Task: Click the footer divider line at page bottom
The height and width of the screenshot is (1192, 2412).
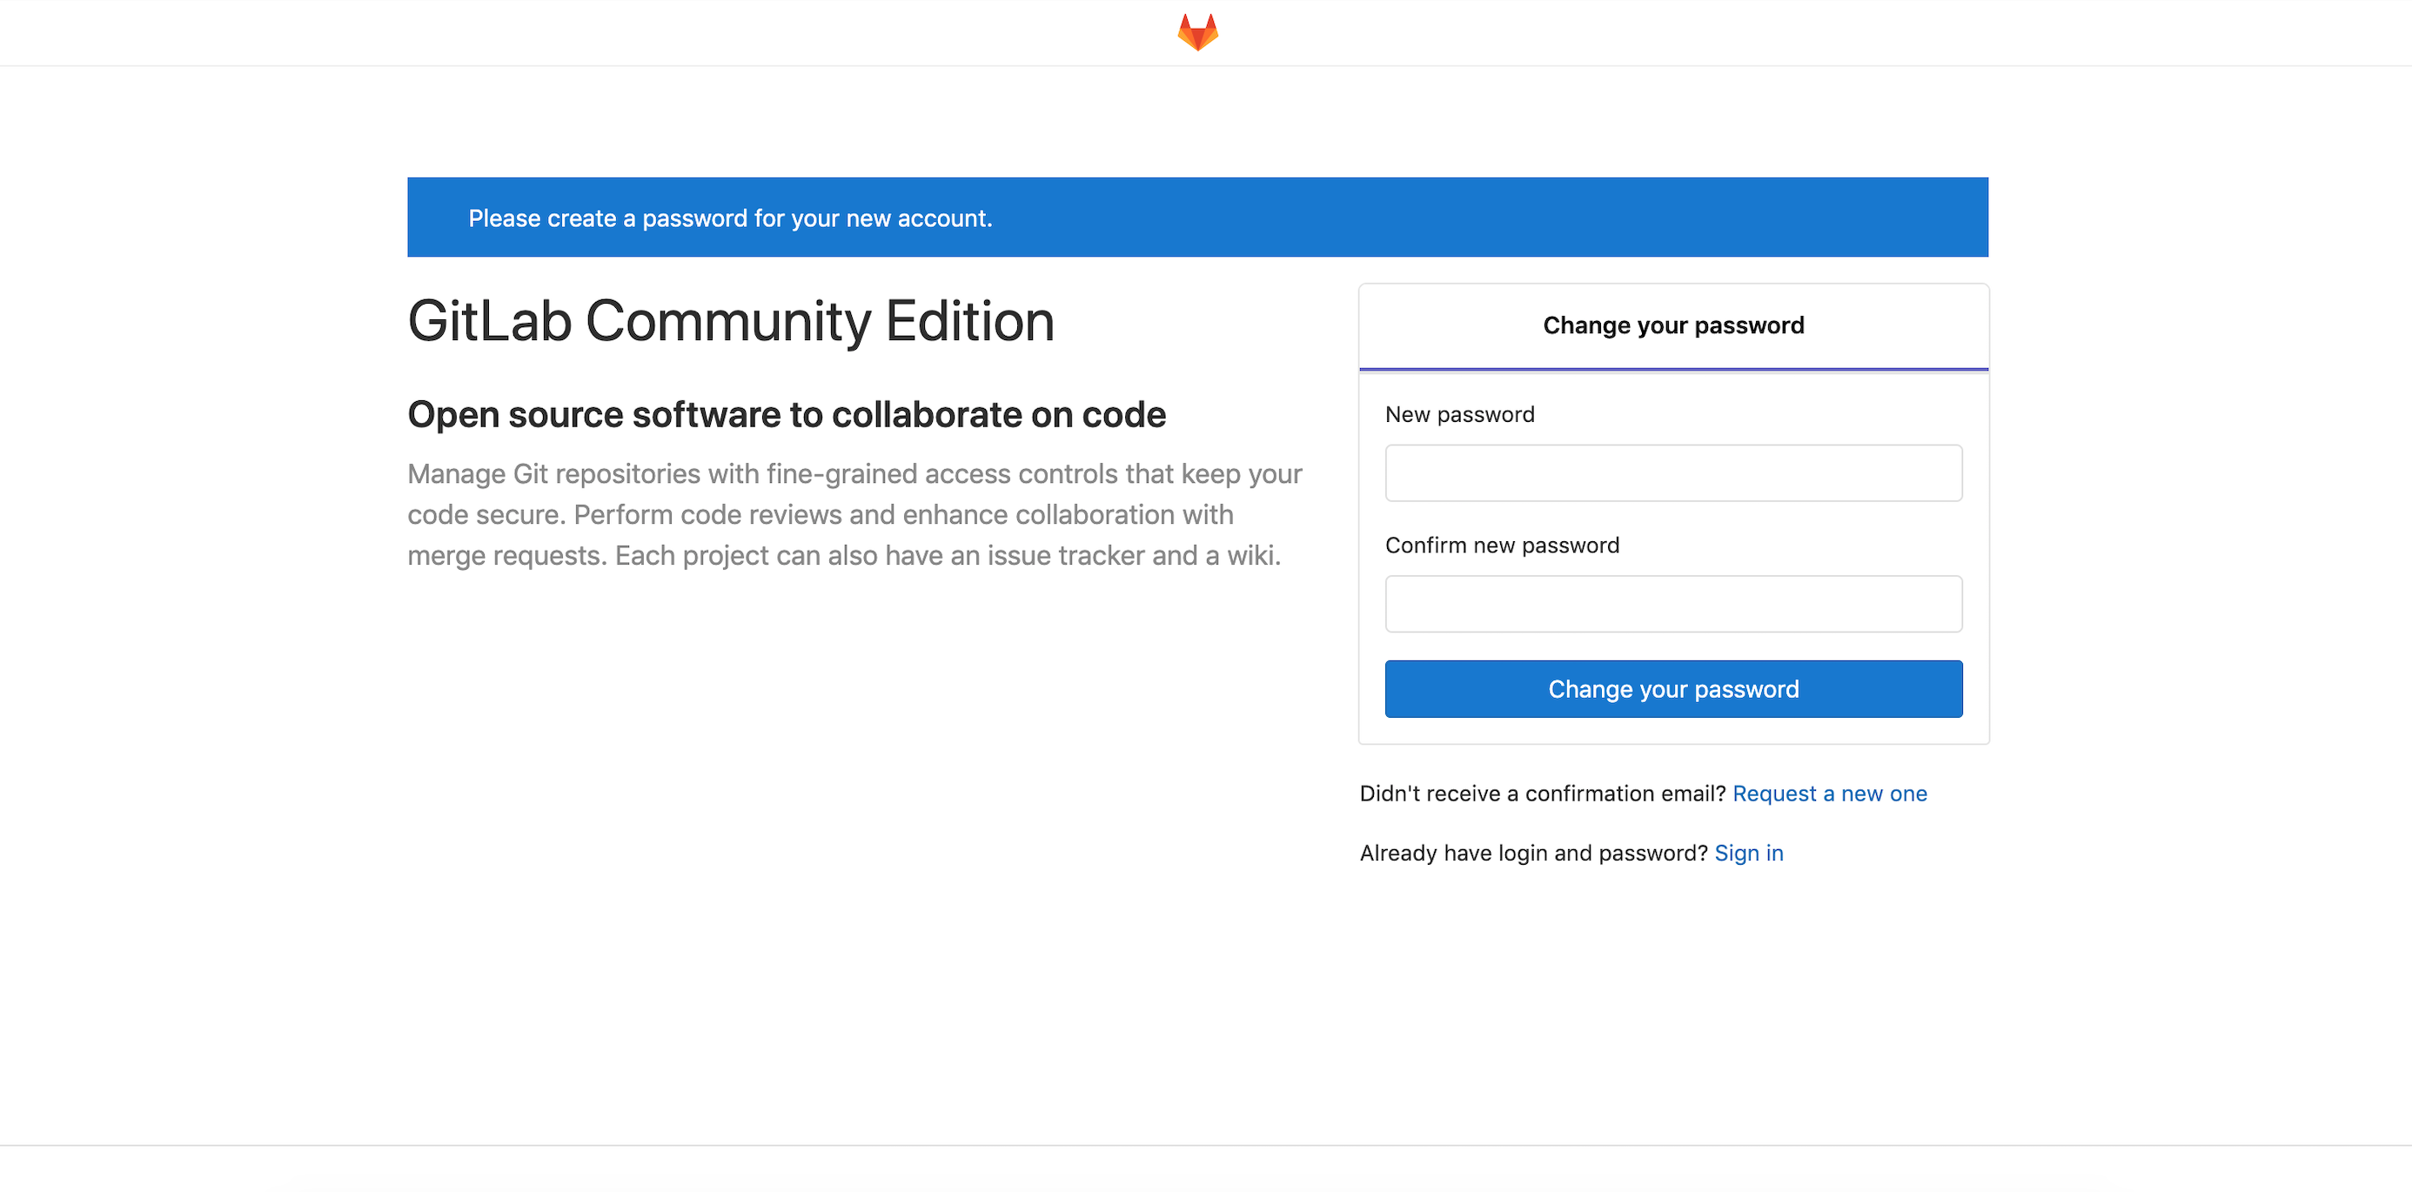Action: point(1205,1145)
